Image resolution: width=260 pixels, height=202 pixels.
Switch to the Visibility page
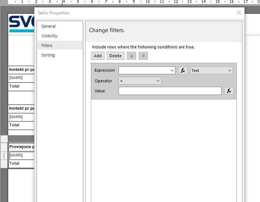pos(60,36)
